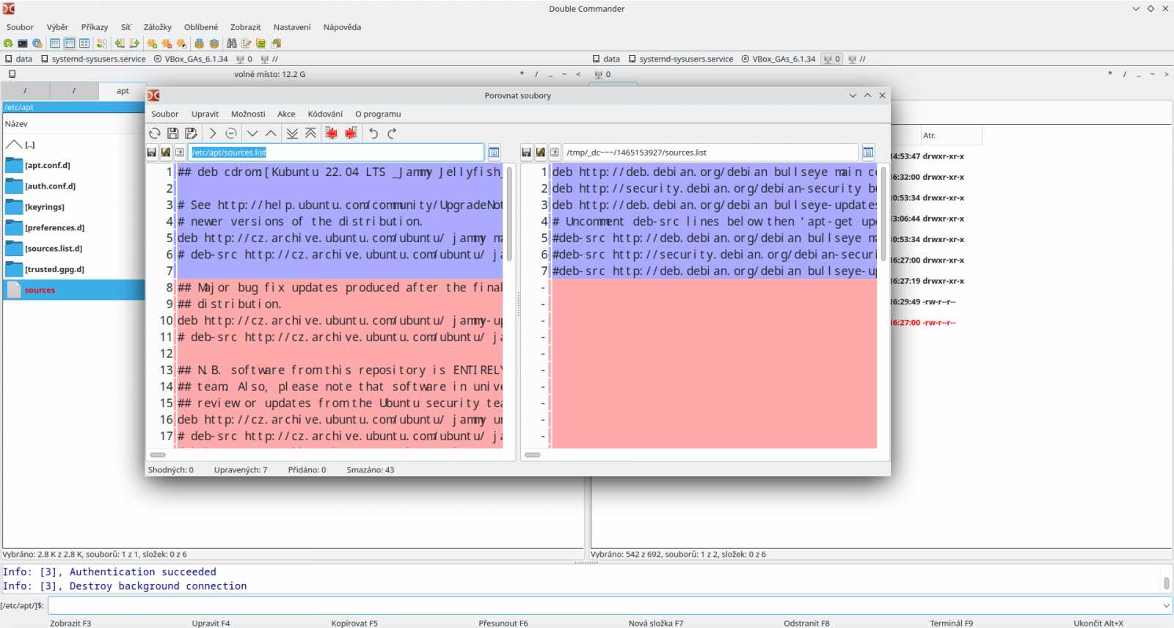The image size is (1174, 628).
Task: Go to the previous difference up arrow
Action: (x=271, y=133)
